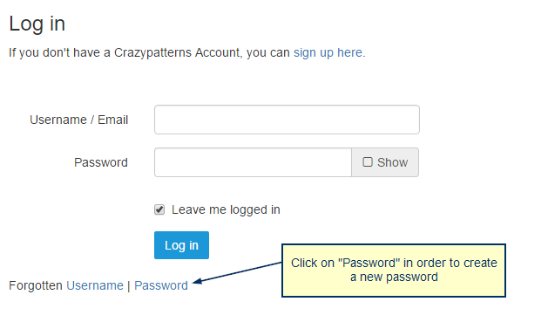This screenshot has width=548, height=329.
Task: Click inside the Password input field
Action: 253,162
